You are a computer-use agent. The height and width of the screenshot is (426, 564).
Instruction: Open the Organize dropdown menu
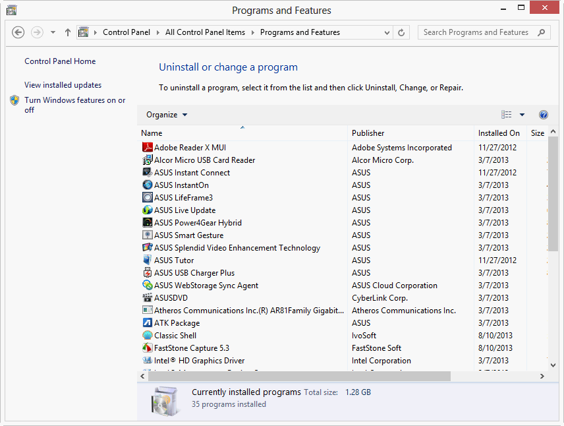coord(167,115)
